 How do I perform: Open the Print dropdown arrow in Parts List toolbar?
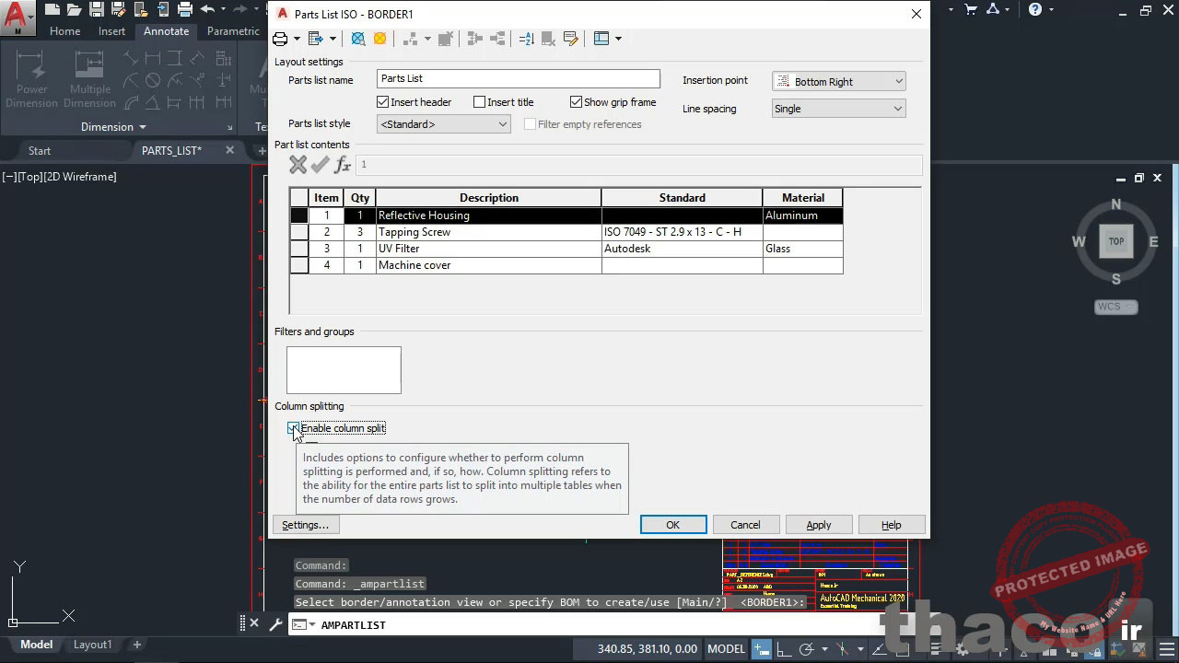(297, 39)
